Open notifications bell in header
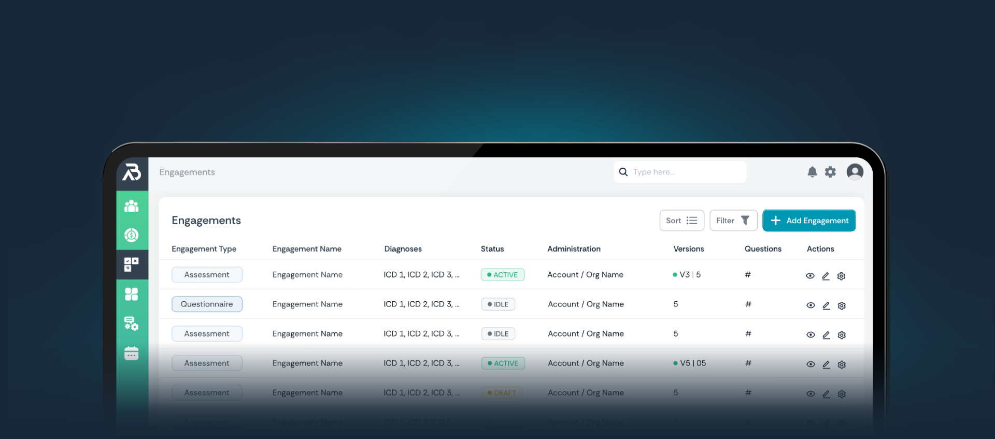This screenshot has width=995, height=439. point(812,172)
